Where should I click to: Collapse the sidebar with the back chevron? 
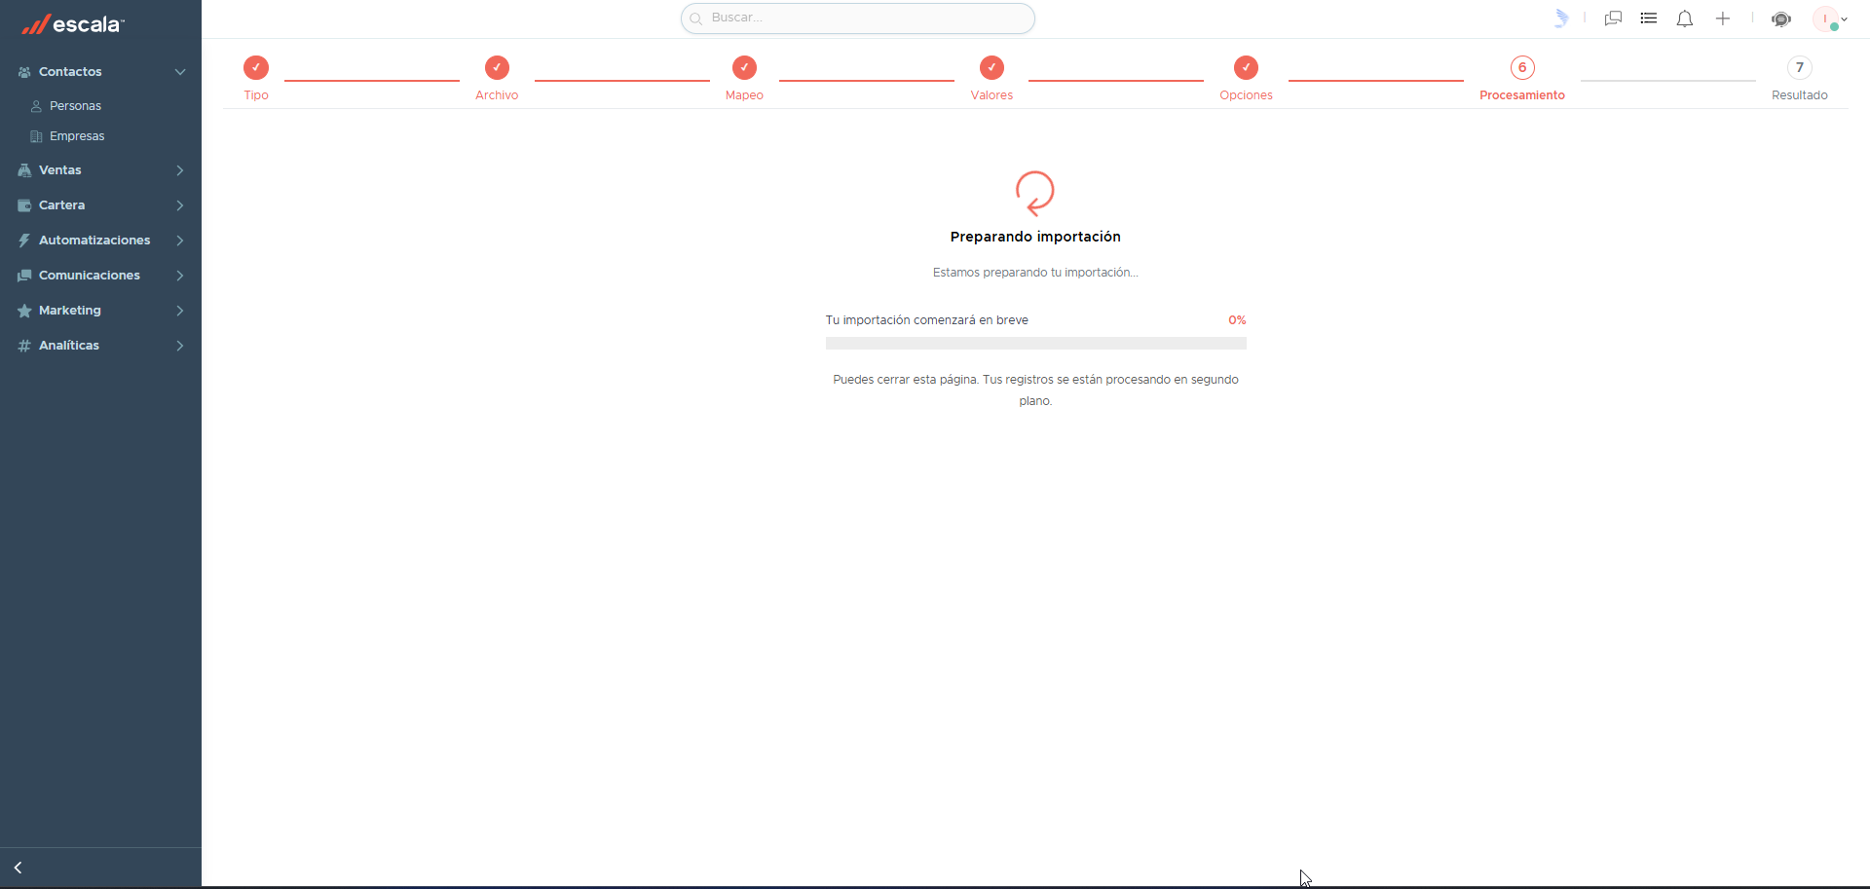coord(18,868)
